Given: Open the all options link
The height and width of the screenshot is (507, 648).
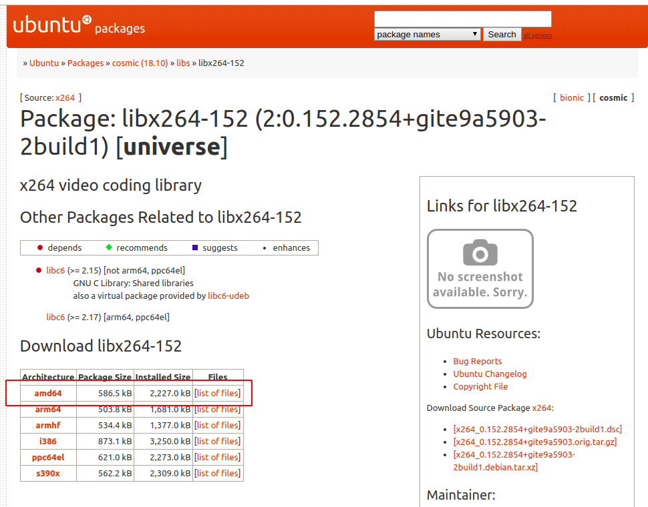Looking at the screenshot, I should [538, 35].
